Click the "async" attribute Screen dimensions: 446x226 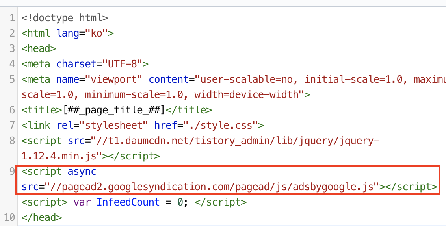[x=82, y=171]
